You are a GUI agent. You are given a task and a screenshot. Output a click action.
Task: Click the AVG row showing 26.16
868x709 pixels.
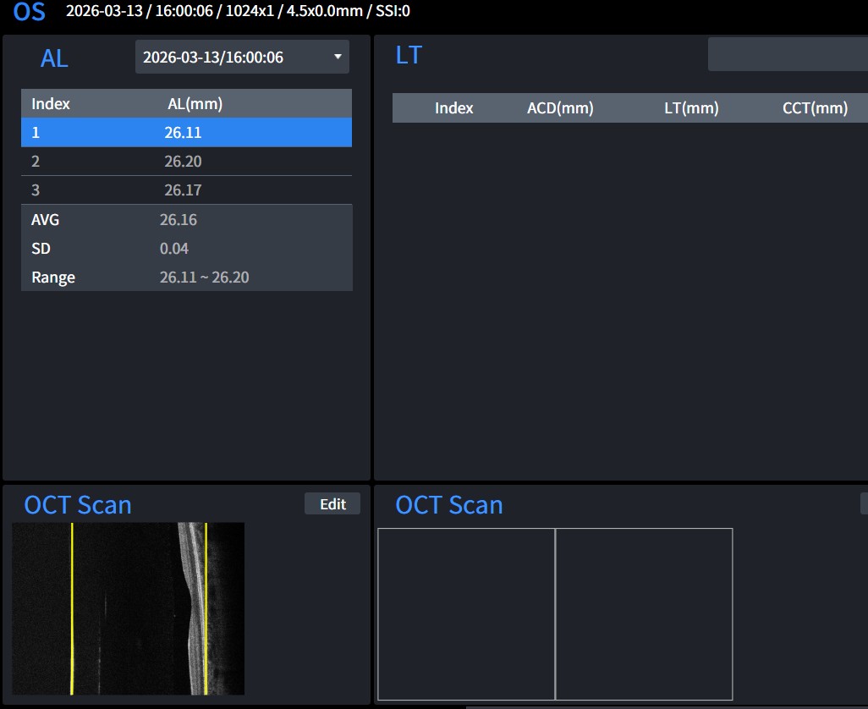(x=186, y=220)
